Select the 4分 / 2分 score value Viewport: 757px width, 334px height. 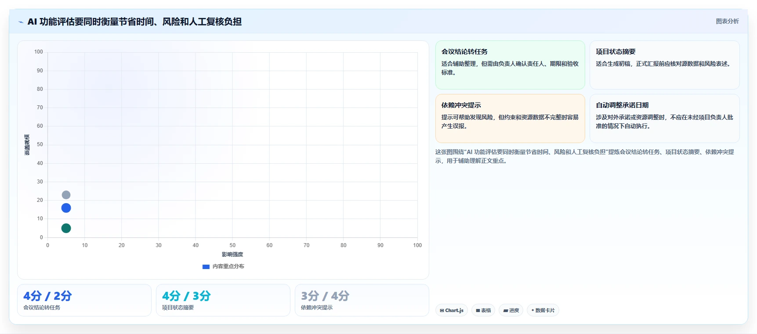point(47,296)
